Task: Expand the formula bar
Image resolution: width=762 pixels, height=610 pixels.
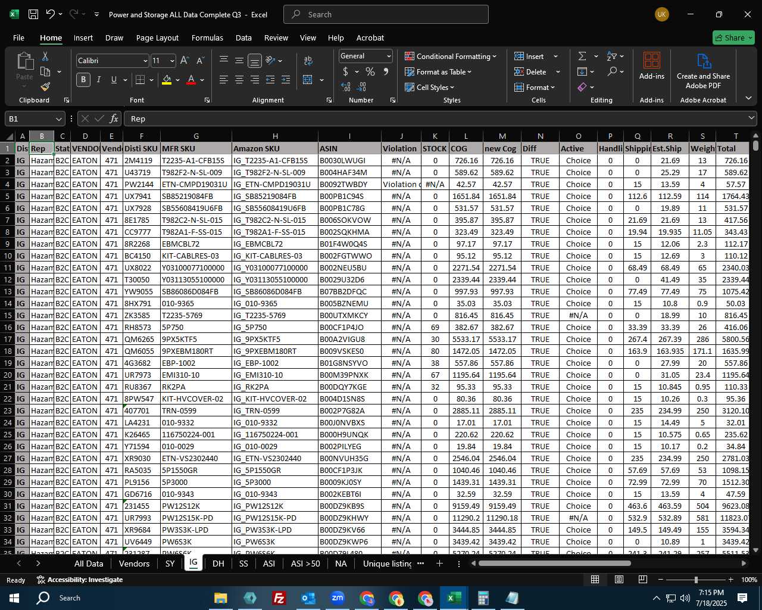Action: coord(751,119)
